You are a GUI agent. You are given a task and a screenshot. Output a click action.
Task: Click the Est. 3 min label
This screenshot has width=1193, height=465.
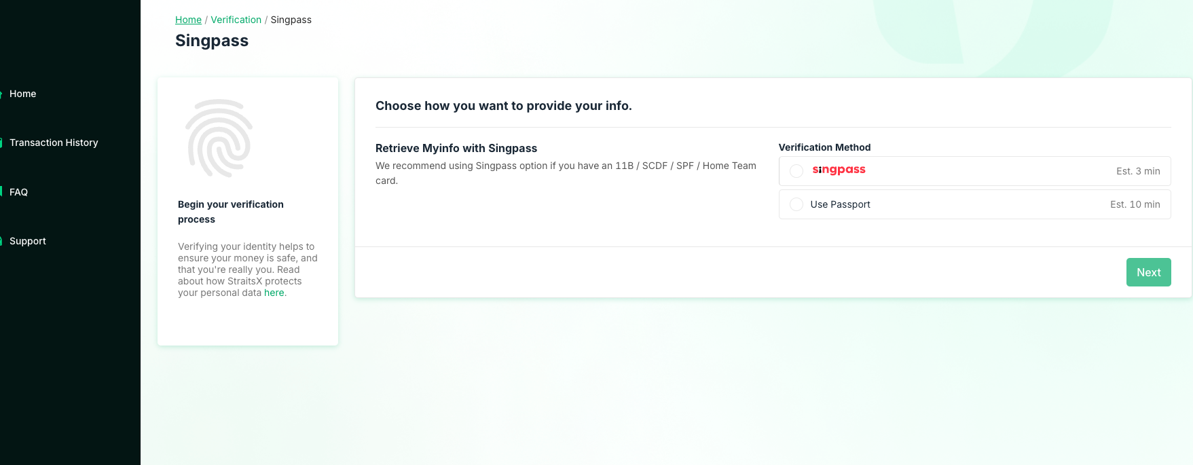click(1138, 171)
